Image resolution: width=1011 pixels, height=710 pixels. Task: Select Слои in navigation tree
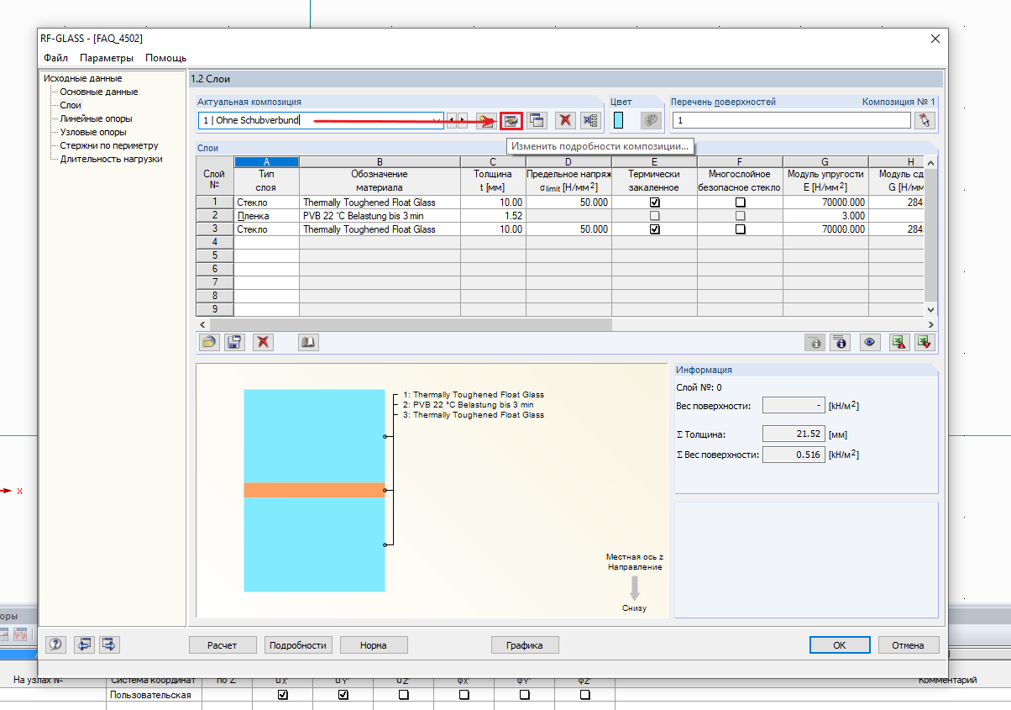[71, 105]
